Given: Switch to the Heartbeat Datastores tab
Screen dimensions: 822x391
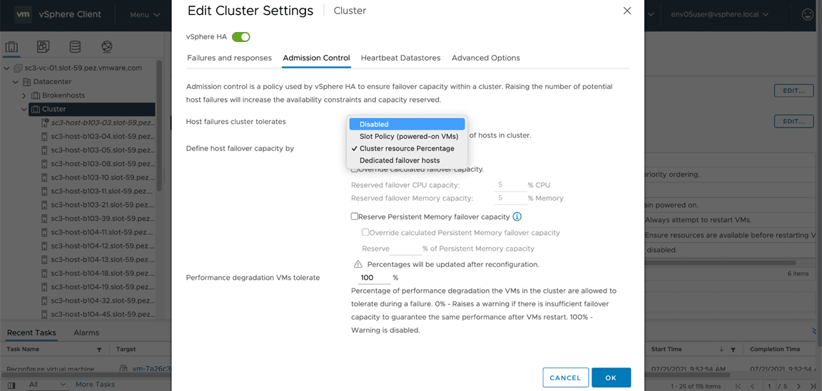Looking at the screenshot, I should [400, 58].
